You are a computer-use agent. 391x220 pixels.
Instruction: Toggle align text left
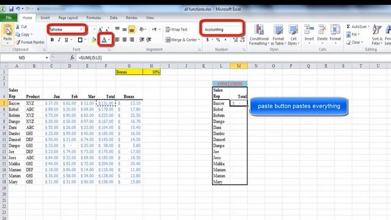[117, 40]
